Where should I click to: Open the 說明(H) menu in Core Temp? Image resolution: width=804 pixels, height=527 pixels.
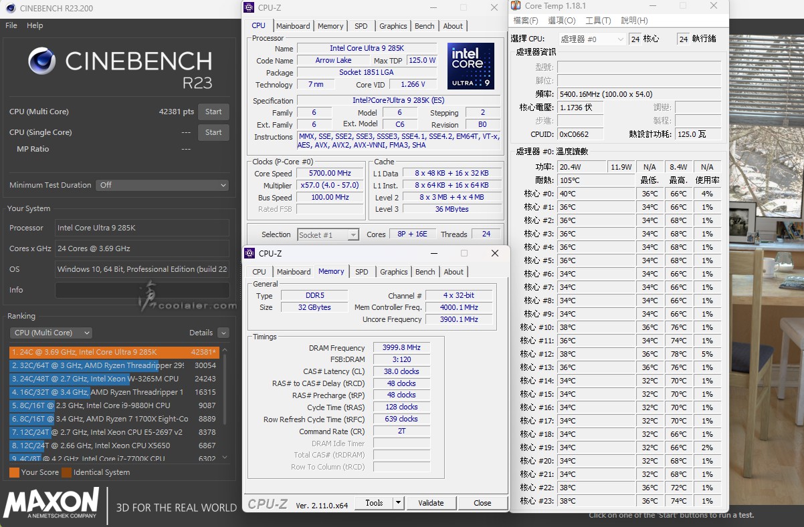[x=635, y=21]
